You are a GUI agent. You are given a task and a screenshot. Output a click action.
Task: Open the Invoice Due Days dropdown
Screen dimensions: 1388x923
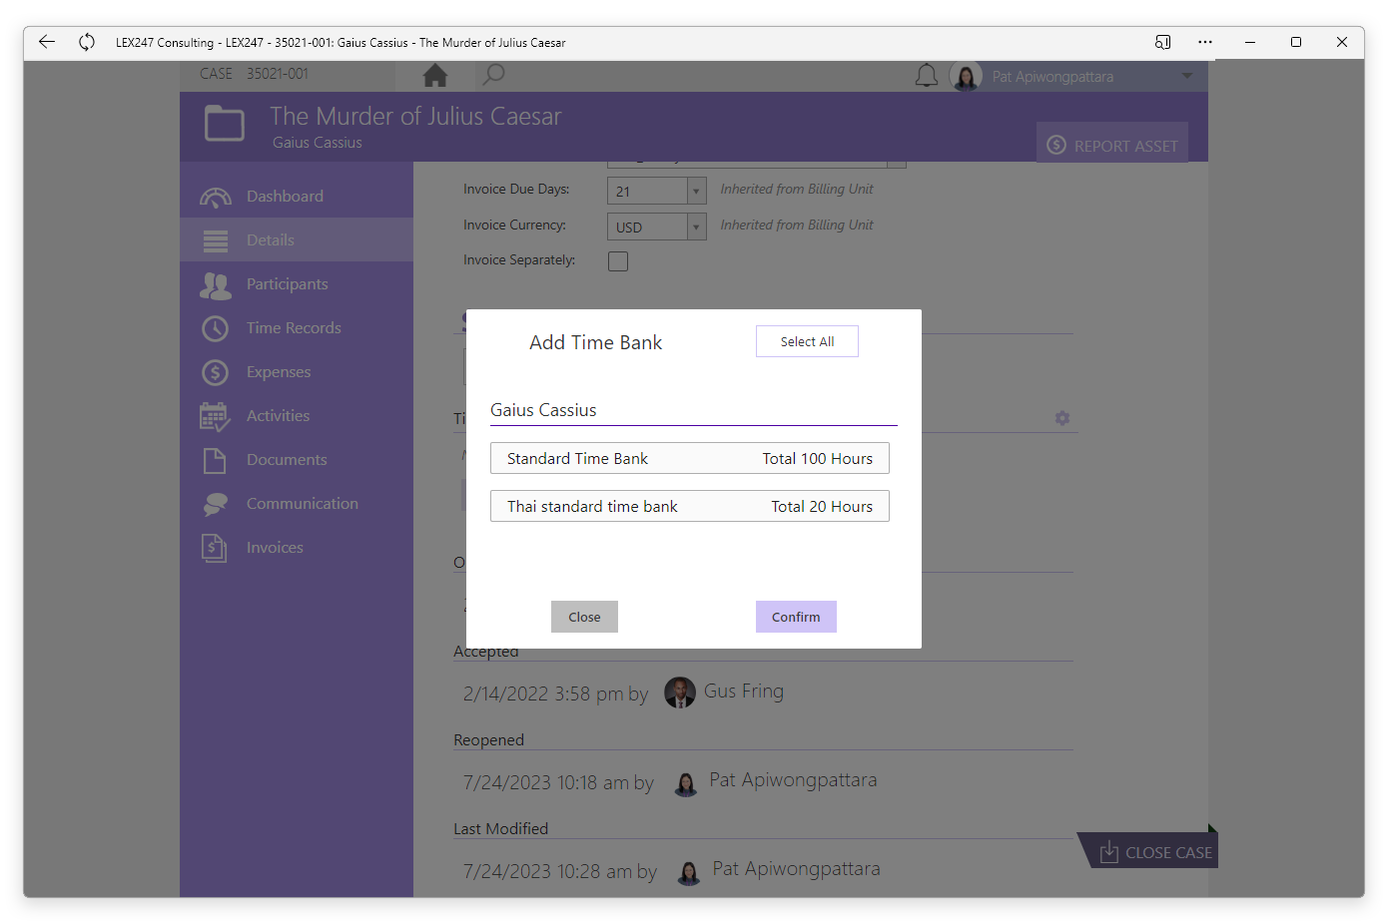(696, 191)
